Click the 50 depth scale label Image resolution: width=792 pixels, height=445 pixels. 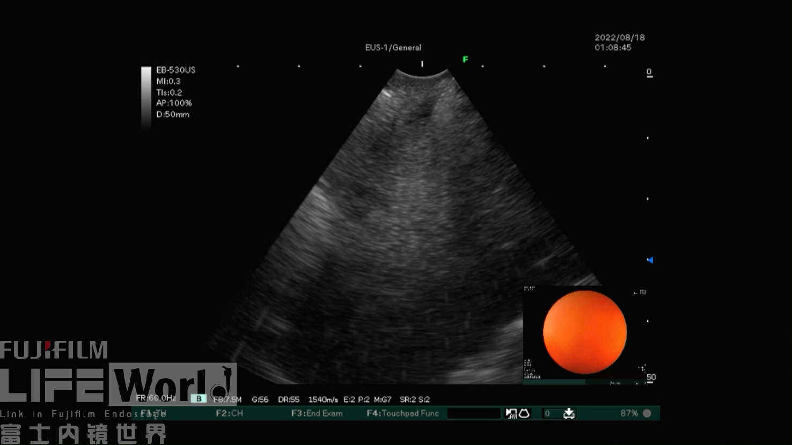[651, 377]
